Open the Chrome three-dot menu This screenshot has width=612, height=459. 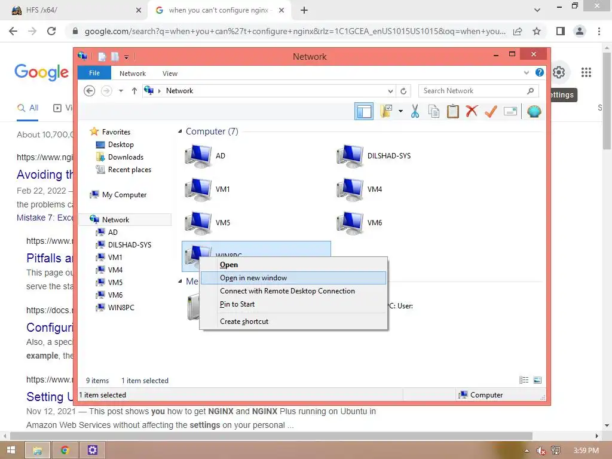click(599, 31)
